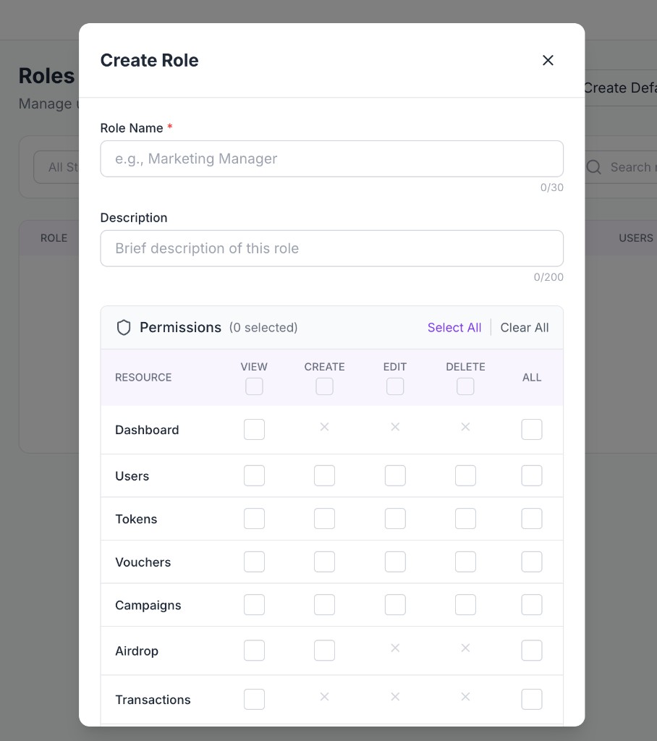Check View permission for Campaigns
This screenshot has height=741, width=657.
pyautogui.click(x=254, y=604)
